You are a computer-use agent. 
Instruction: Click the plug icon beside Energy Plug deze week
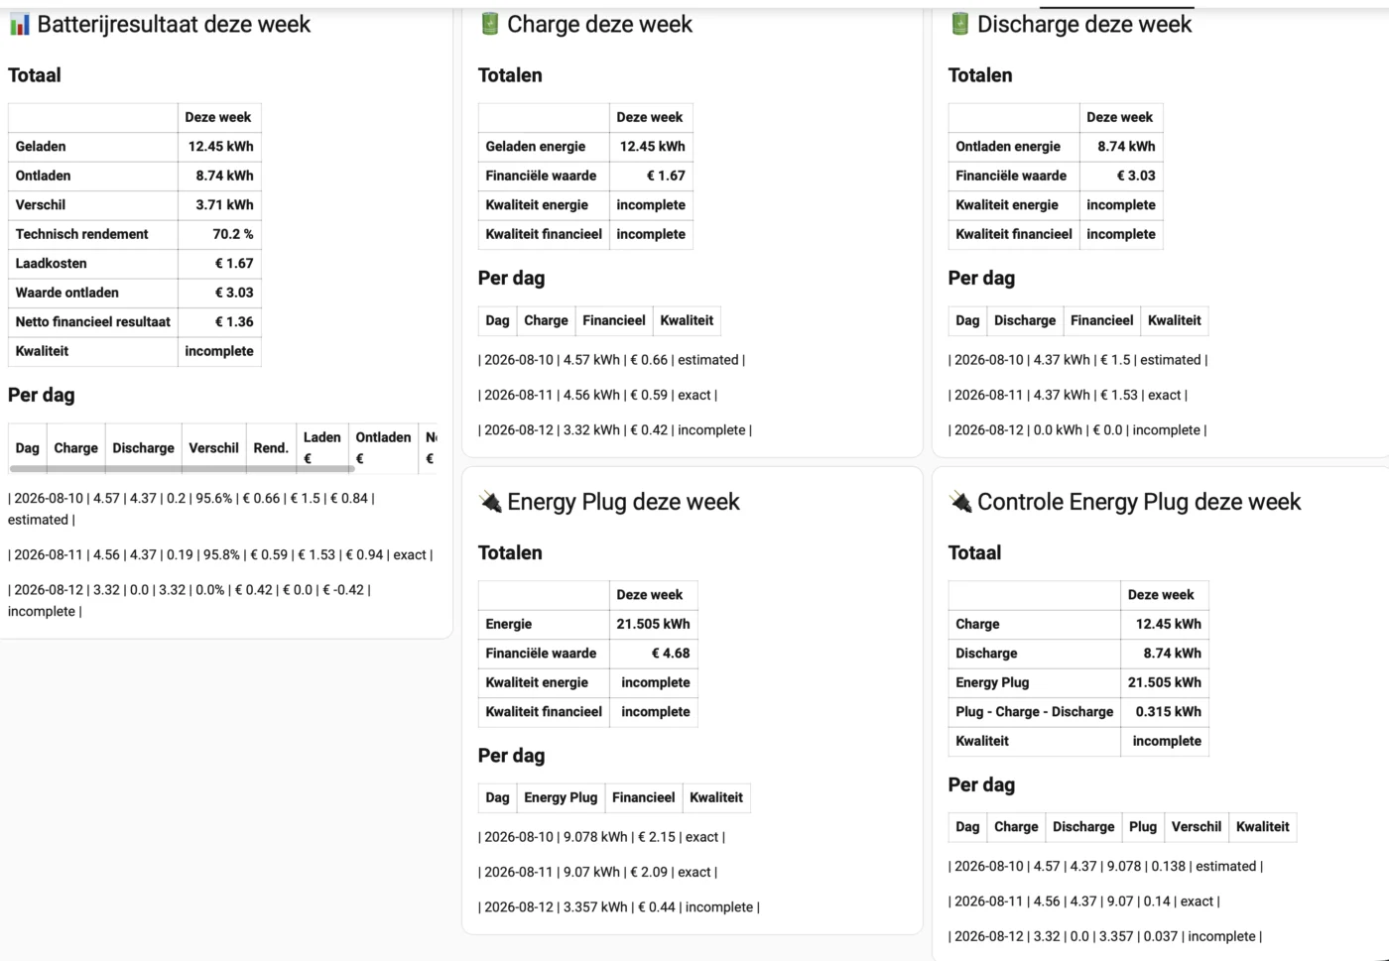coord(490,502)
